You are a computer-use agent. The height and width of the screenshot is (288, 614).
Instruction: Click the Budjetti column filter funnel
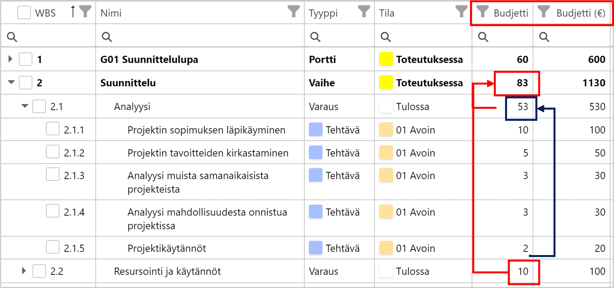(483, 12)
